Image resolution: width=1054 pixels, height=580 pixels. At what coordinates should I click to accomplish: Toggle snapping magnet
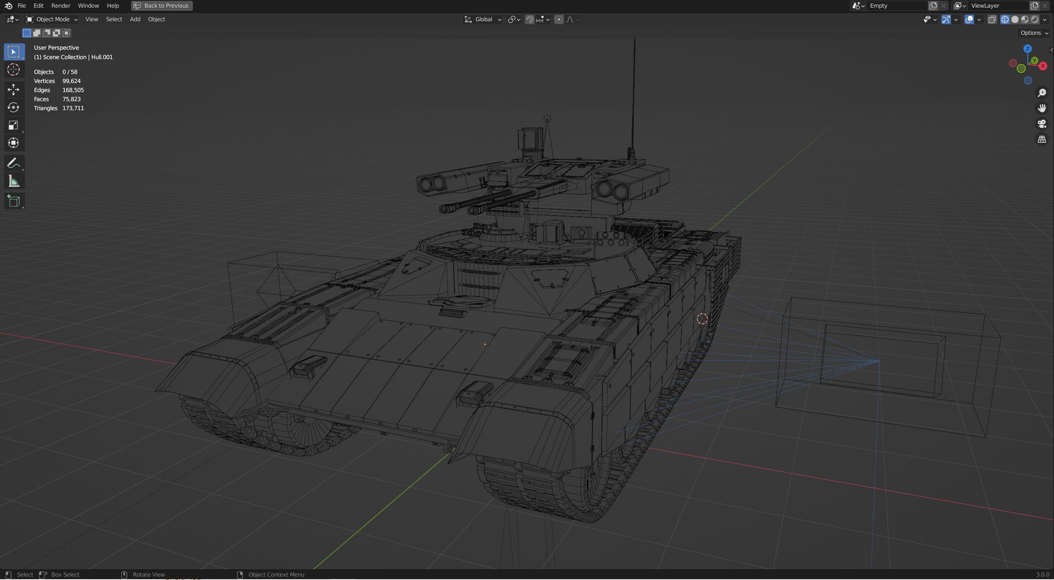[x=529, y=19]
